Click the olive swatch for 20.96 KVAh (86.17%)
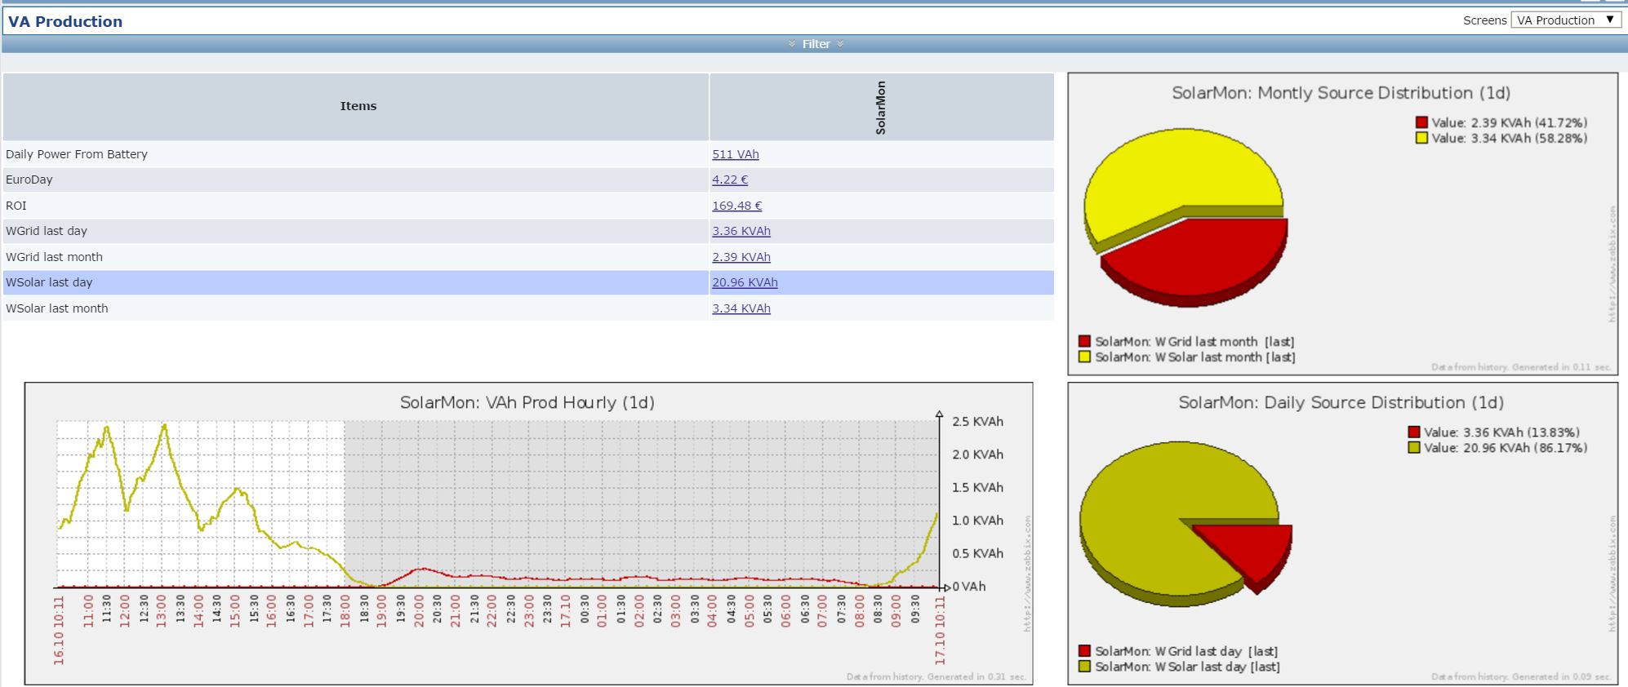Viewport: 1628px width, 687px height. pos(1414,448)
